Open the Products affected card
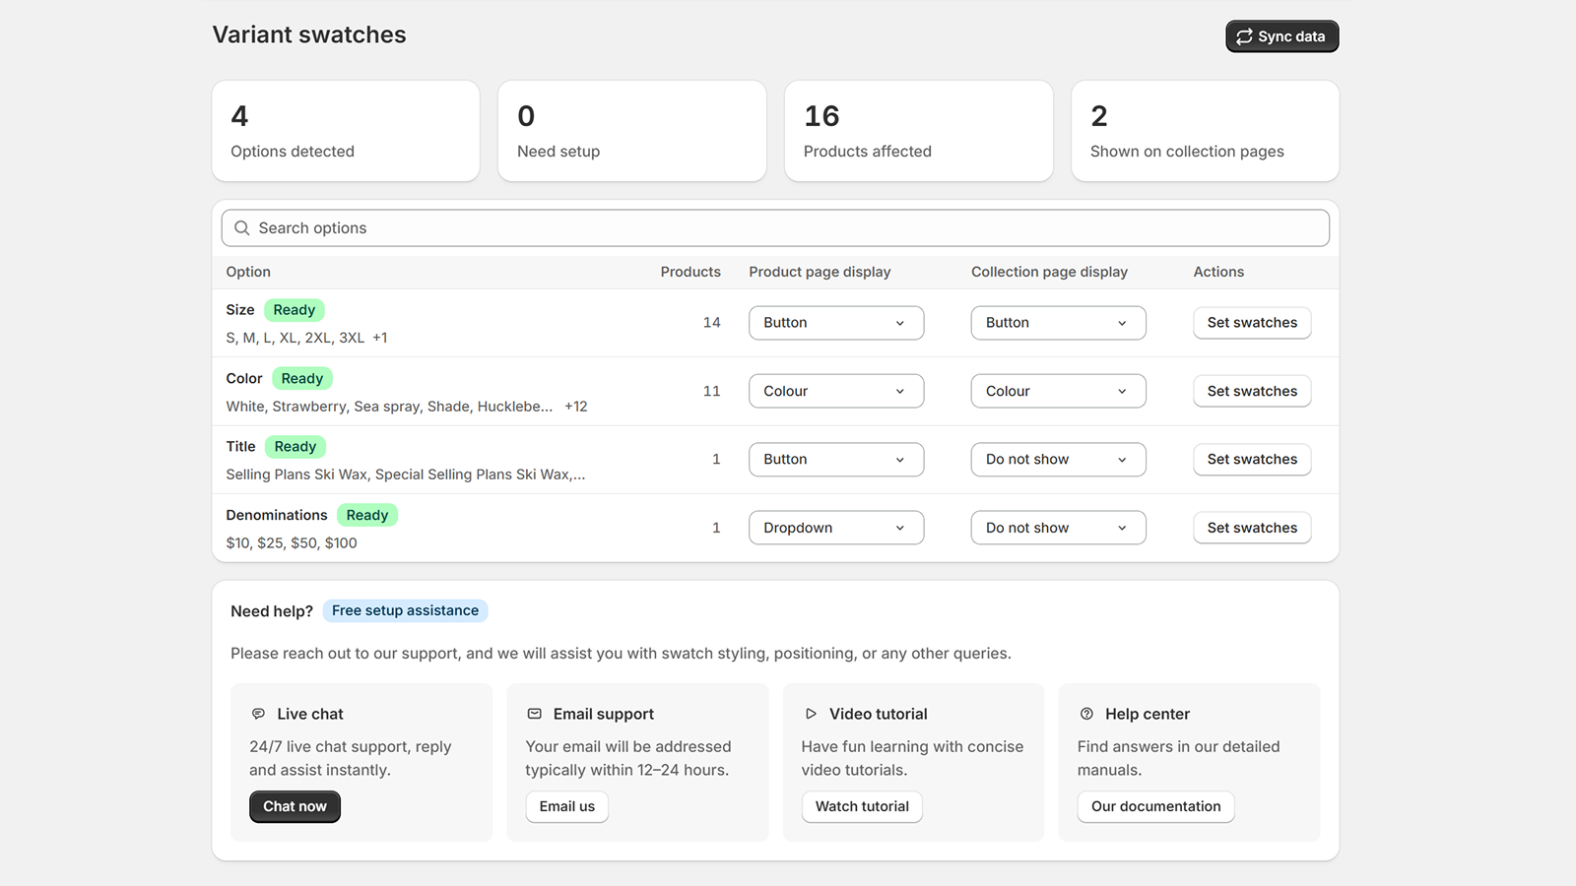The image size is (1576, 886). [x=919, y=131]
